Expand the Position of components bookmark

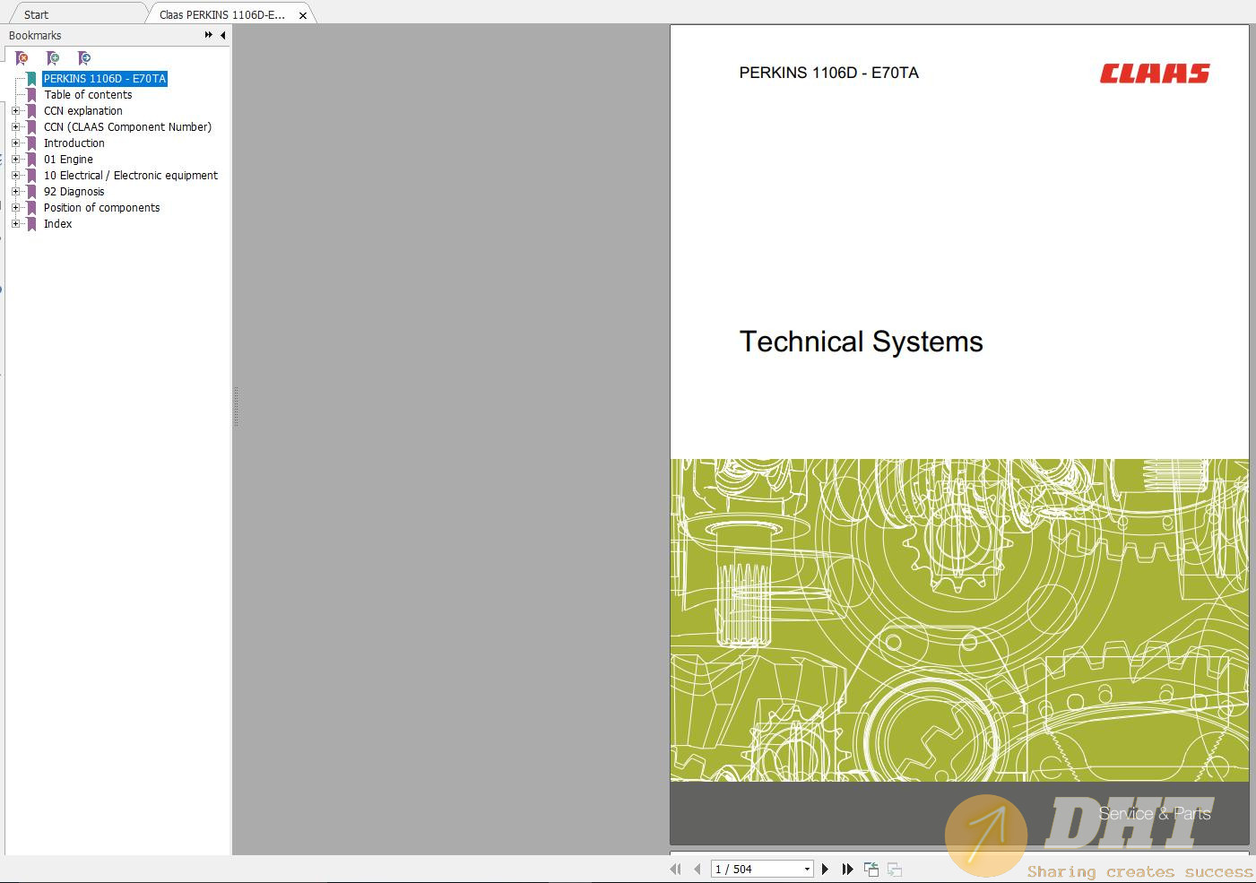tap(15, 208)
